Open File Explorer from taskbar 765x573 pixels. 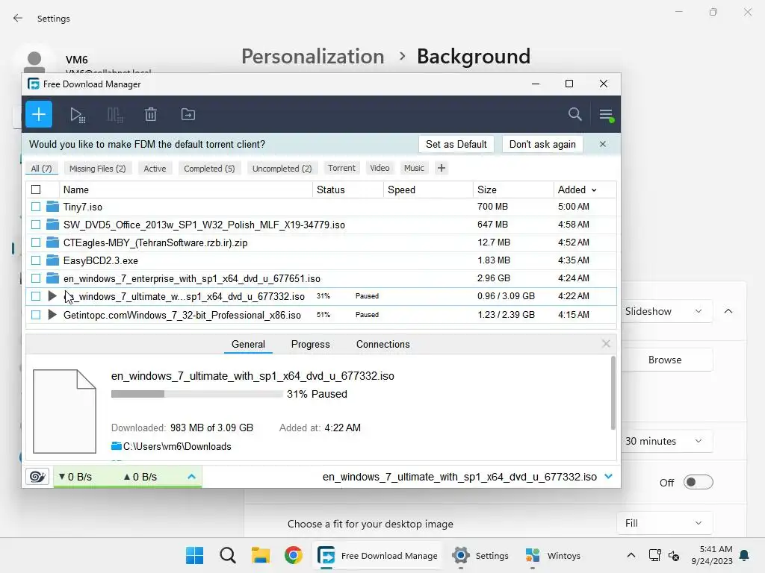261,555
